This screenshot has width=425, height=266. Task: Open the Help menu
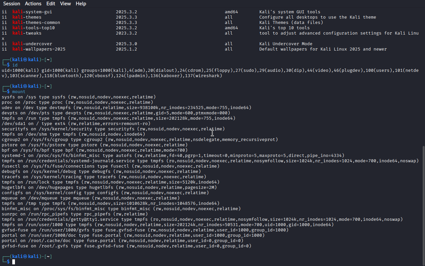click(81, 4)
